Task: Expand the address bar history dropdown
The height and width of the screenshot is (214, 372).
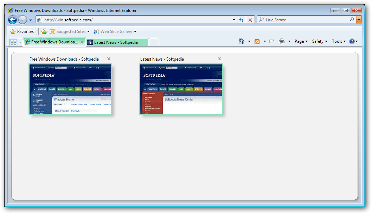Action: coord(234,20)
